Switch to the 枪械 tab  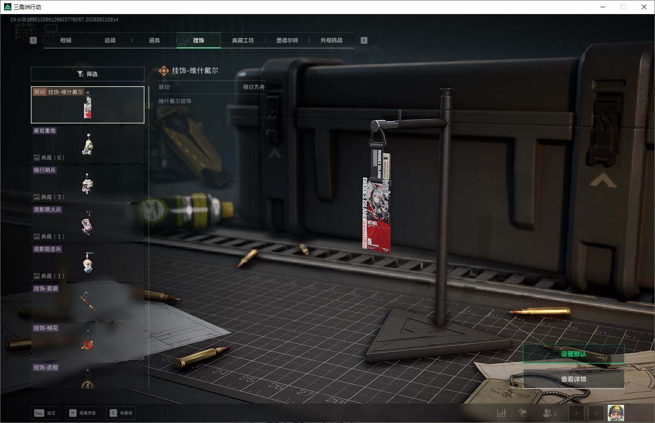tap(66, 40)
